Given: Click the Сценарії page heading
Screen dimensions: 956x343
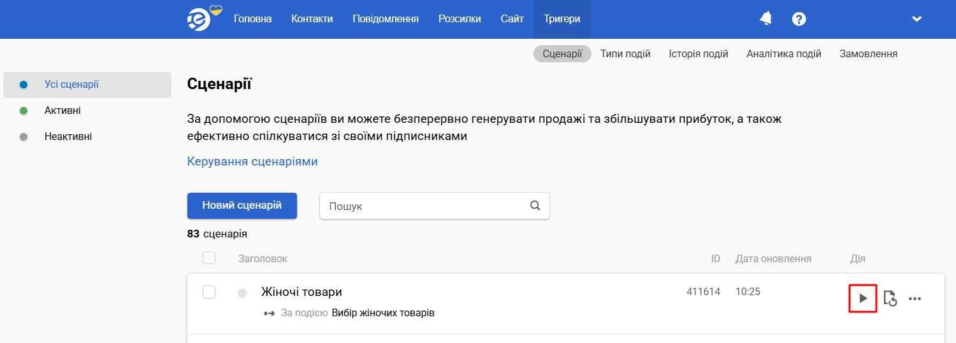Looking at the screenshot, I should tap(219, 84).
